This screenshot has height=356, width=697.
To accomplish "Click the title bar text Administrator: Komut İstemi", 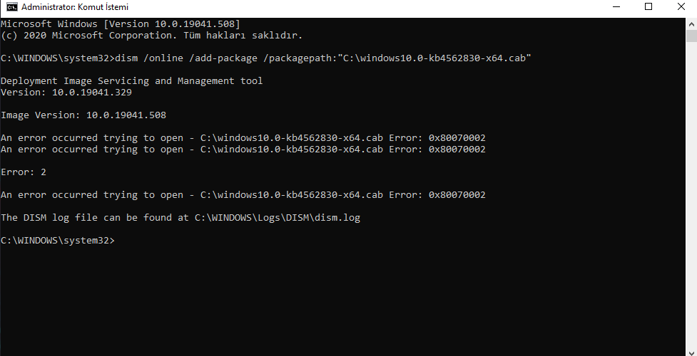I will [75, 7].
